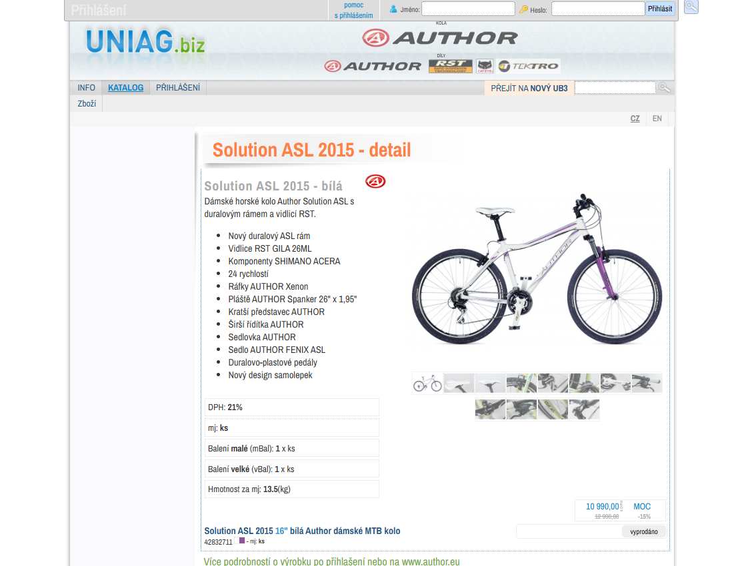Open the Tektro brand logo
The width and height of the screenshot is (740, 566).
[528, 66]
